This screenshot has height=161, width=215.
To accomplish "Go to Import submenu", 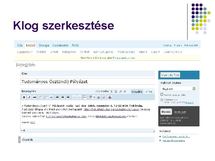I will click(x=143, y=52).
